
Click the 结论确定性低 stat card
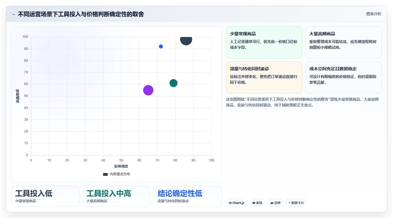pos(188,196)
